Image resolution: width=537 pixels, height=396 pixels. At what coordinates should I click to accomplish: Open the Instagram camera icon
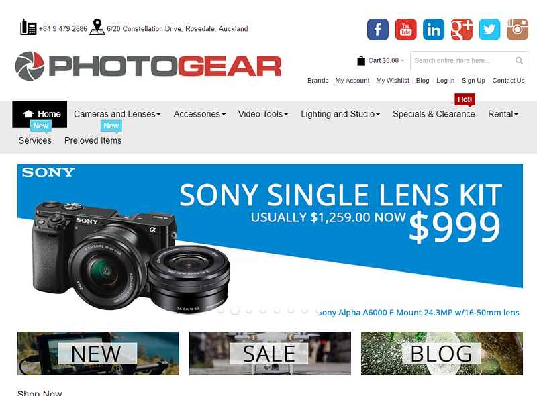click(518, 30)
